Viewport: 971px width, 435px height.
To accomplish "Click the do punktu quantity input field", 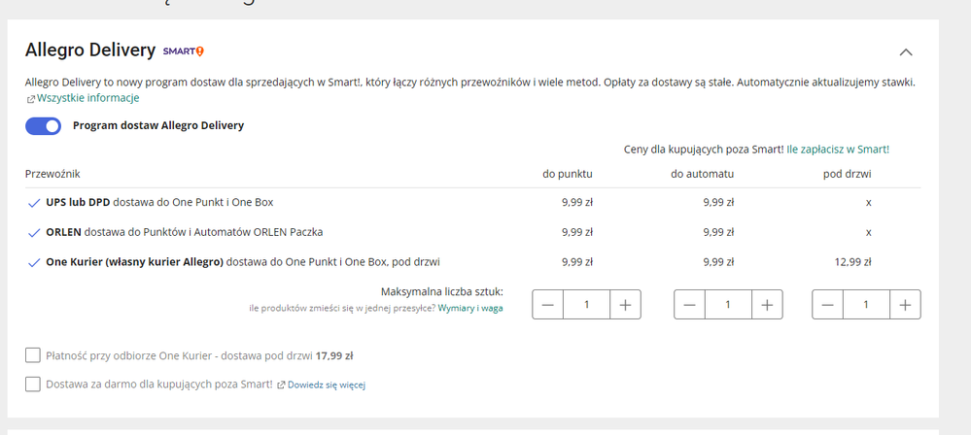I will 586,305.
